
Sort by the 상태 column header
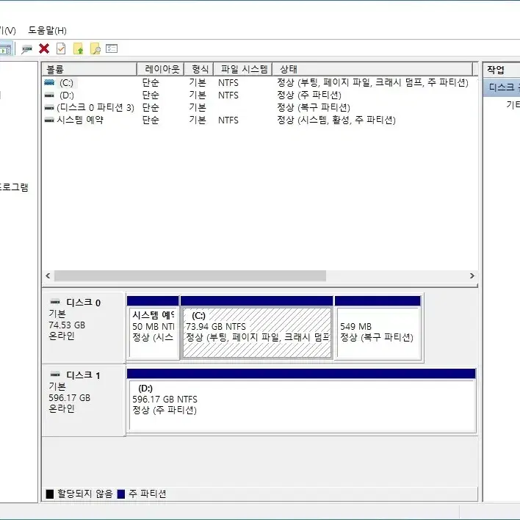coord(372,69)
